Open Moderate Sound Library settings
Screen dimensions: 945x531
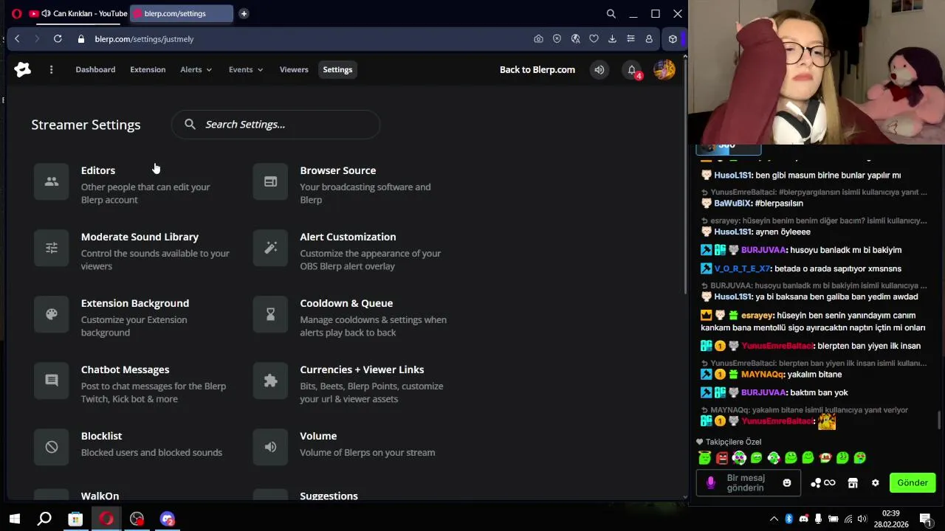(x=133, y=250)
